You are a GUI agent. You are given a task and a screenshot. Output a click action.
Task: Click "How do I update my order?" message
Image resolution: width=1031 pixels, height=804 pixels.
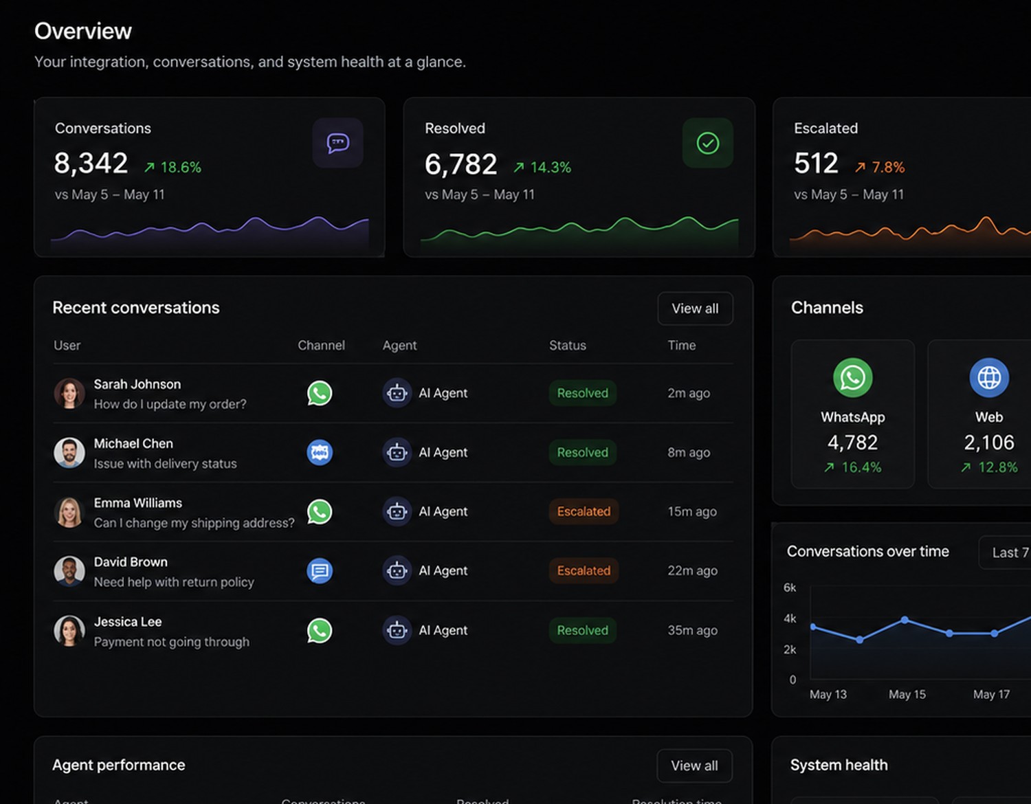tap(170, 404)
